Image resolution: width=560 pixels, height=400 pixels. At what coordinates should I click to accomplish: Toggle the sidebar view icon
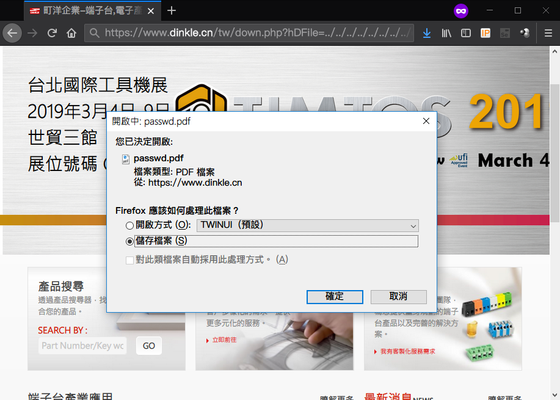click(x=466, y=33)
